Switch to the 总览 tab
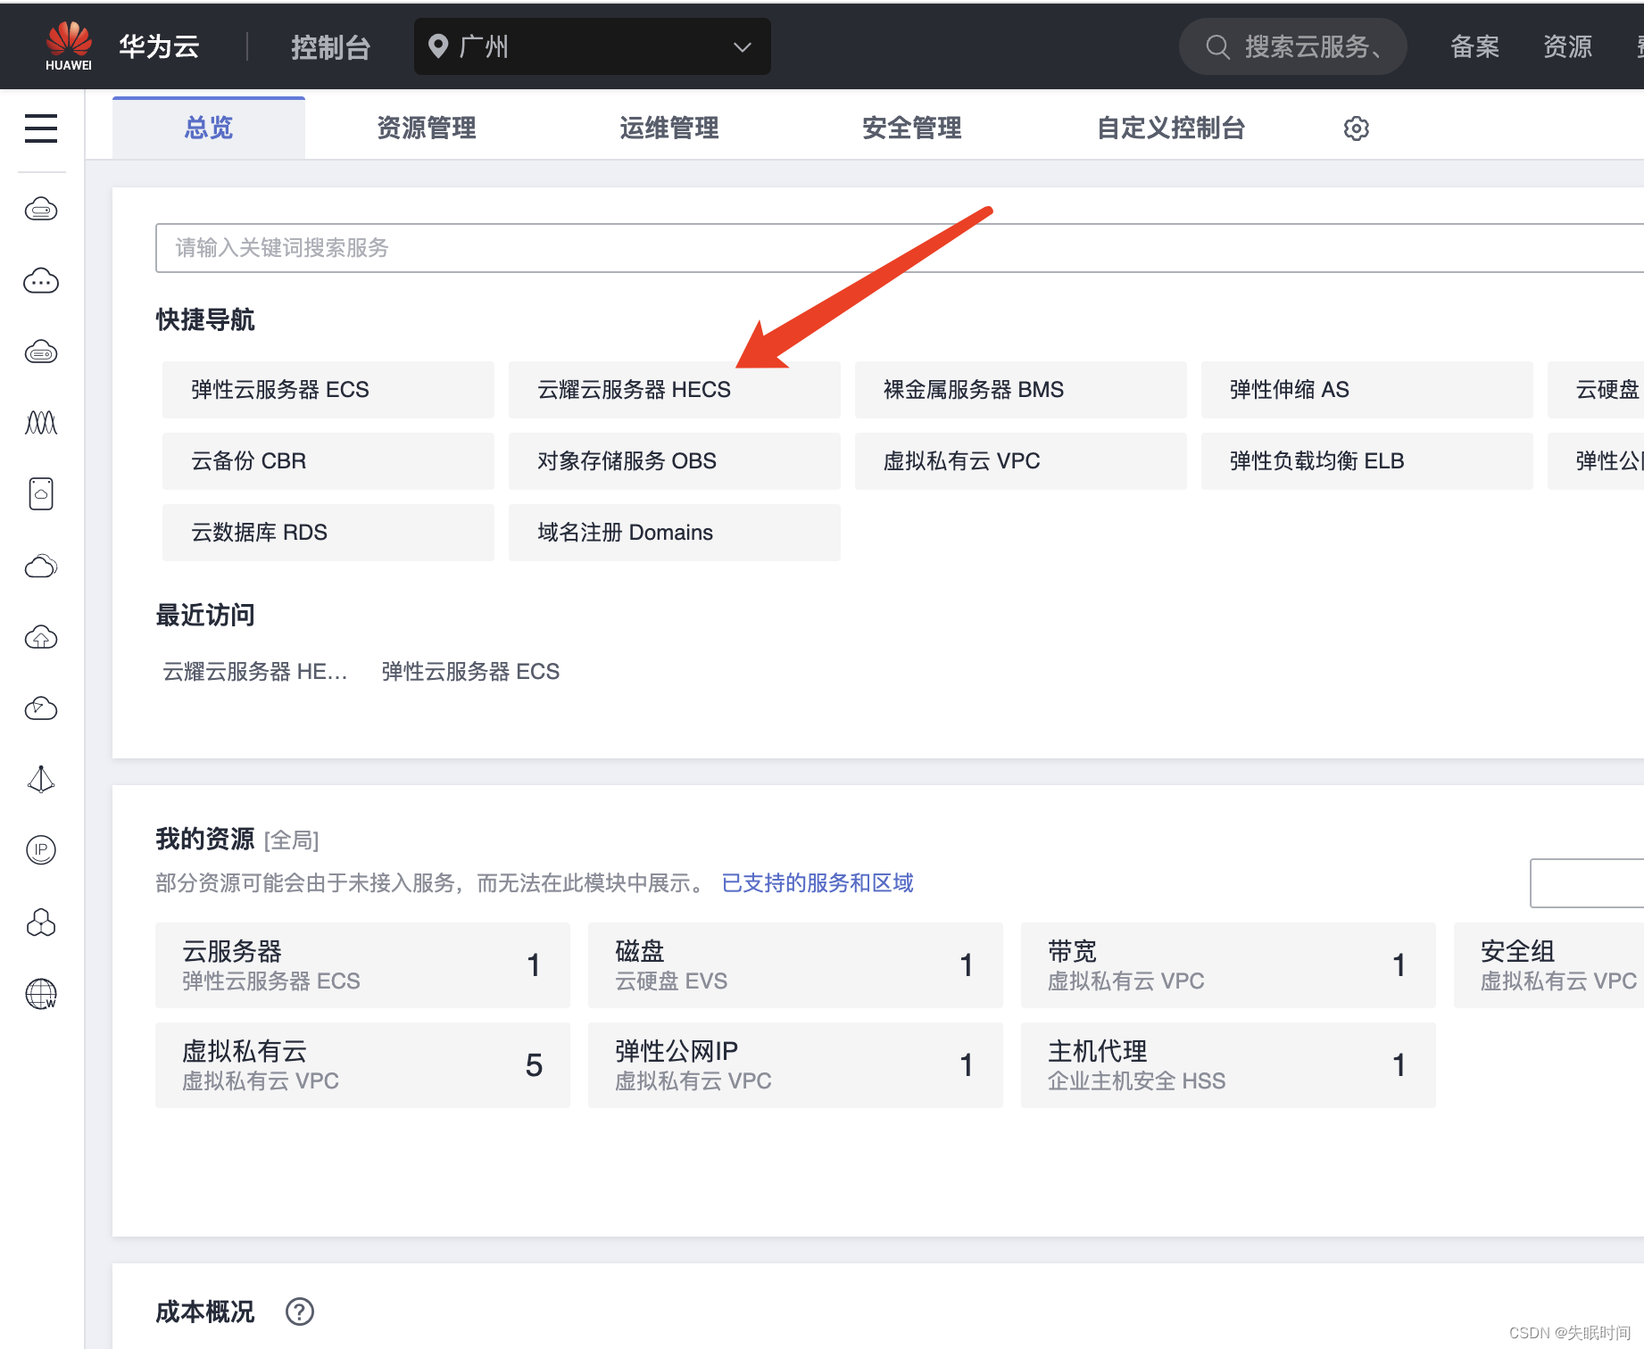This screenshot has width=1644, height=1349. click(209, 128)
